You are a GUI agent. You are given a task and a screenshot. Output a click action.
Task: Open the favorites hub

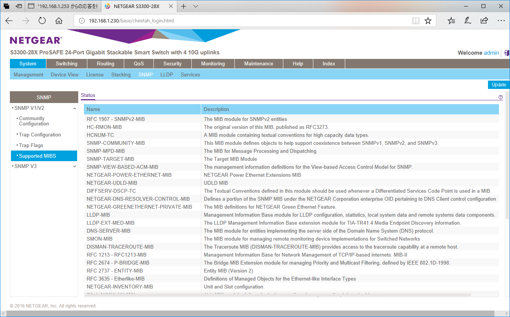point(451,21)
